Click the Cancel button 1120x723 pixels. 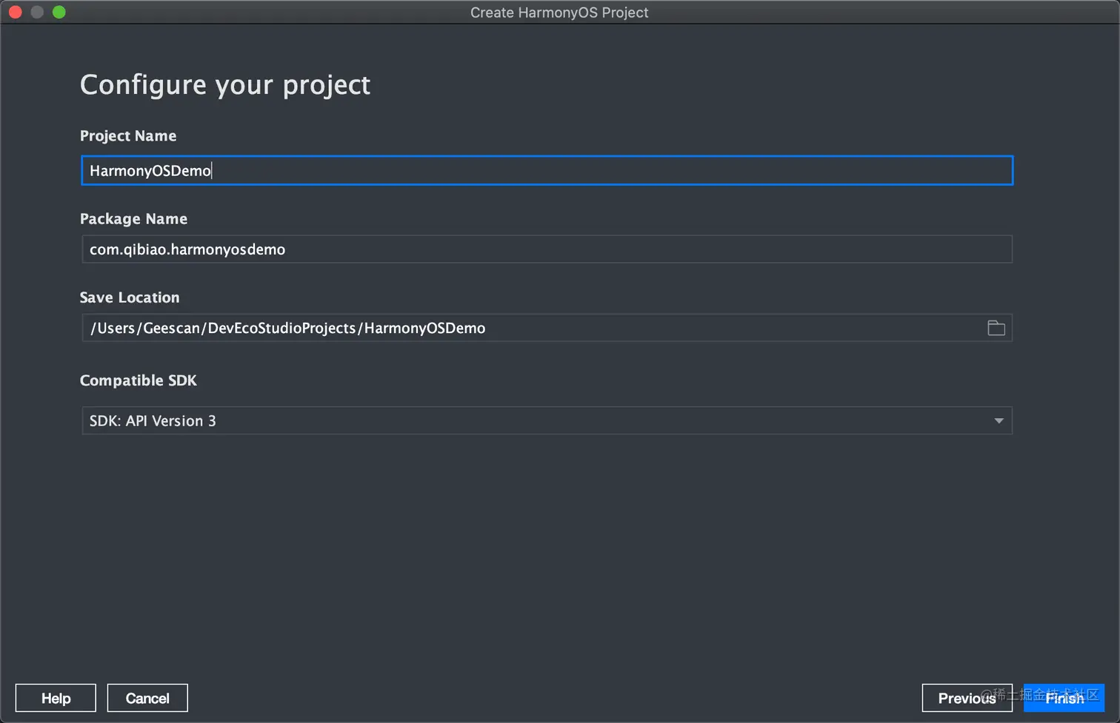pos(147,698)
